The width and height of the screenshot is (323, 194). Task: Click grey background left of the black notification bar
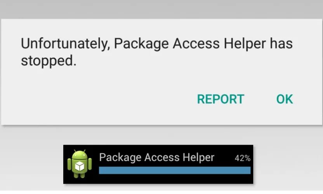point(31,164)
